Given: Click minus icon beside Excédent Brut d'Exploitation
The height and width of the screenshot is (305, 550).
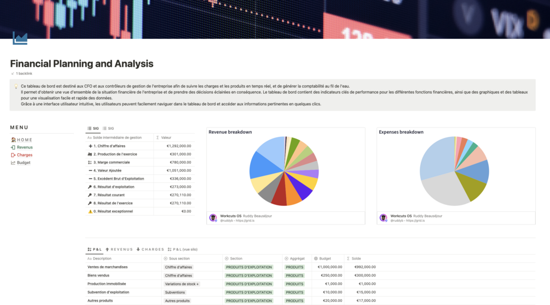Looking at the screenshot, I should click(90, 179).
